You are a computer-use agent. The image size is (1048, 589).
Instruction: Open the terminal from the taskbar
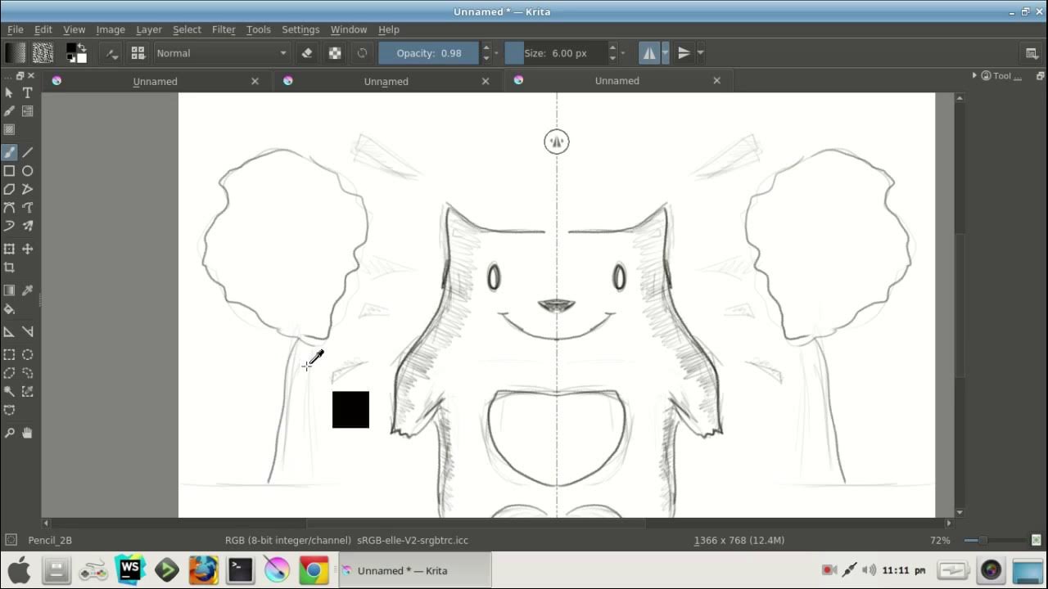click(x=240, y=569)
